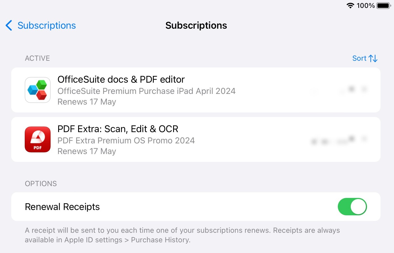Tap the Subscriptions page title
This screenshot has height=253, width=394.
coord(196,25)
